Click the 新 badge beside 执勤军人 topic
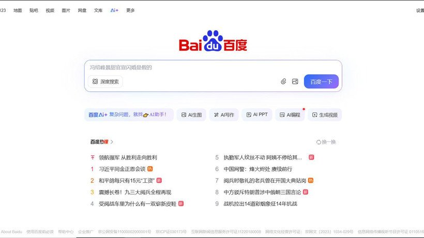424x238 pixels. click(311, 157)
